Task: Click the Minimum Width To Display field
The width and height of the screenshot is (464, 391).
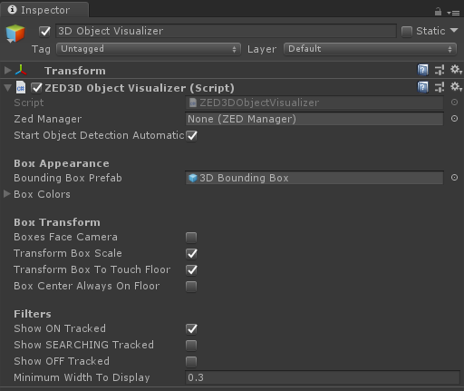Action: tap(323, 377)
